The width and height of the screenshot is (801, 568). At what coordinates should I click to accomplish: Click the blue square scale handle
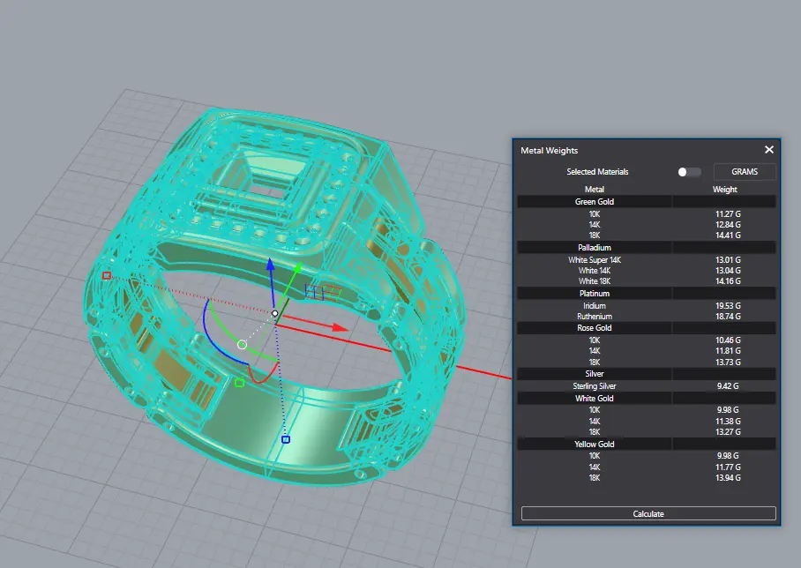point(286,438)
